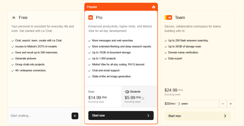Select the Students pricing option
The height and width of the screenshot is (126, 244).
[x=139, y=97]
